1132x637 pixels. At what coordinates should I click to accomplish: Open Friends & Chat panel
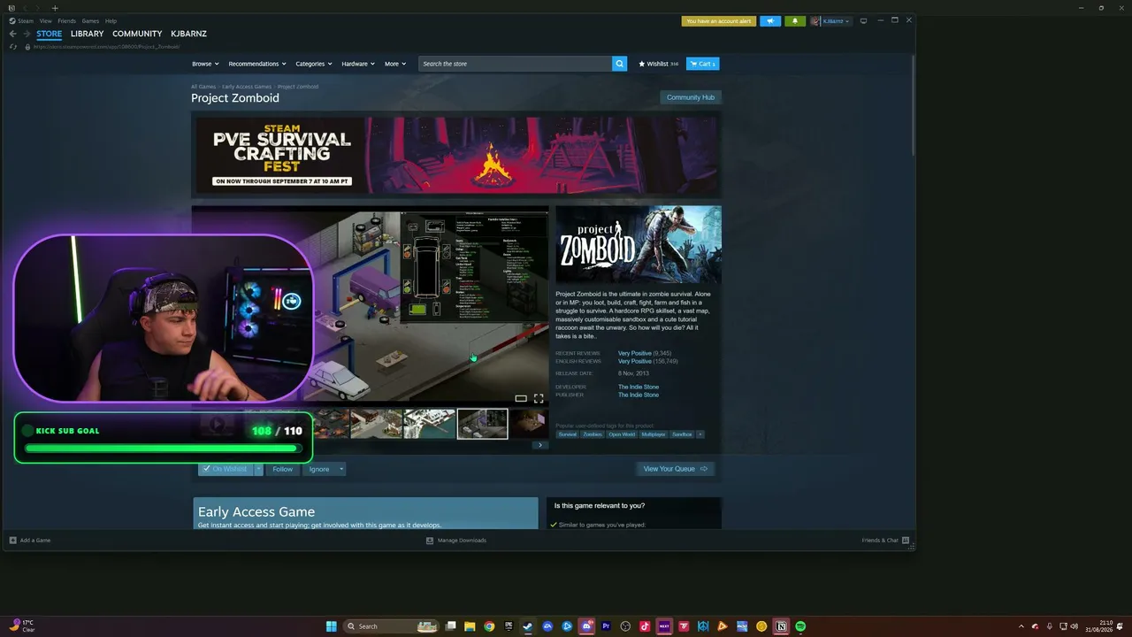click(x=884, y=540)
